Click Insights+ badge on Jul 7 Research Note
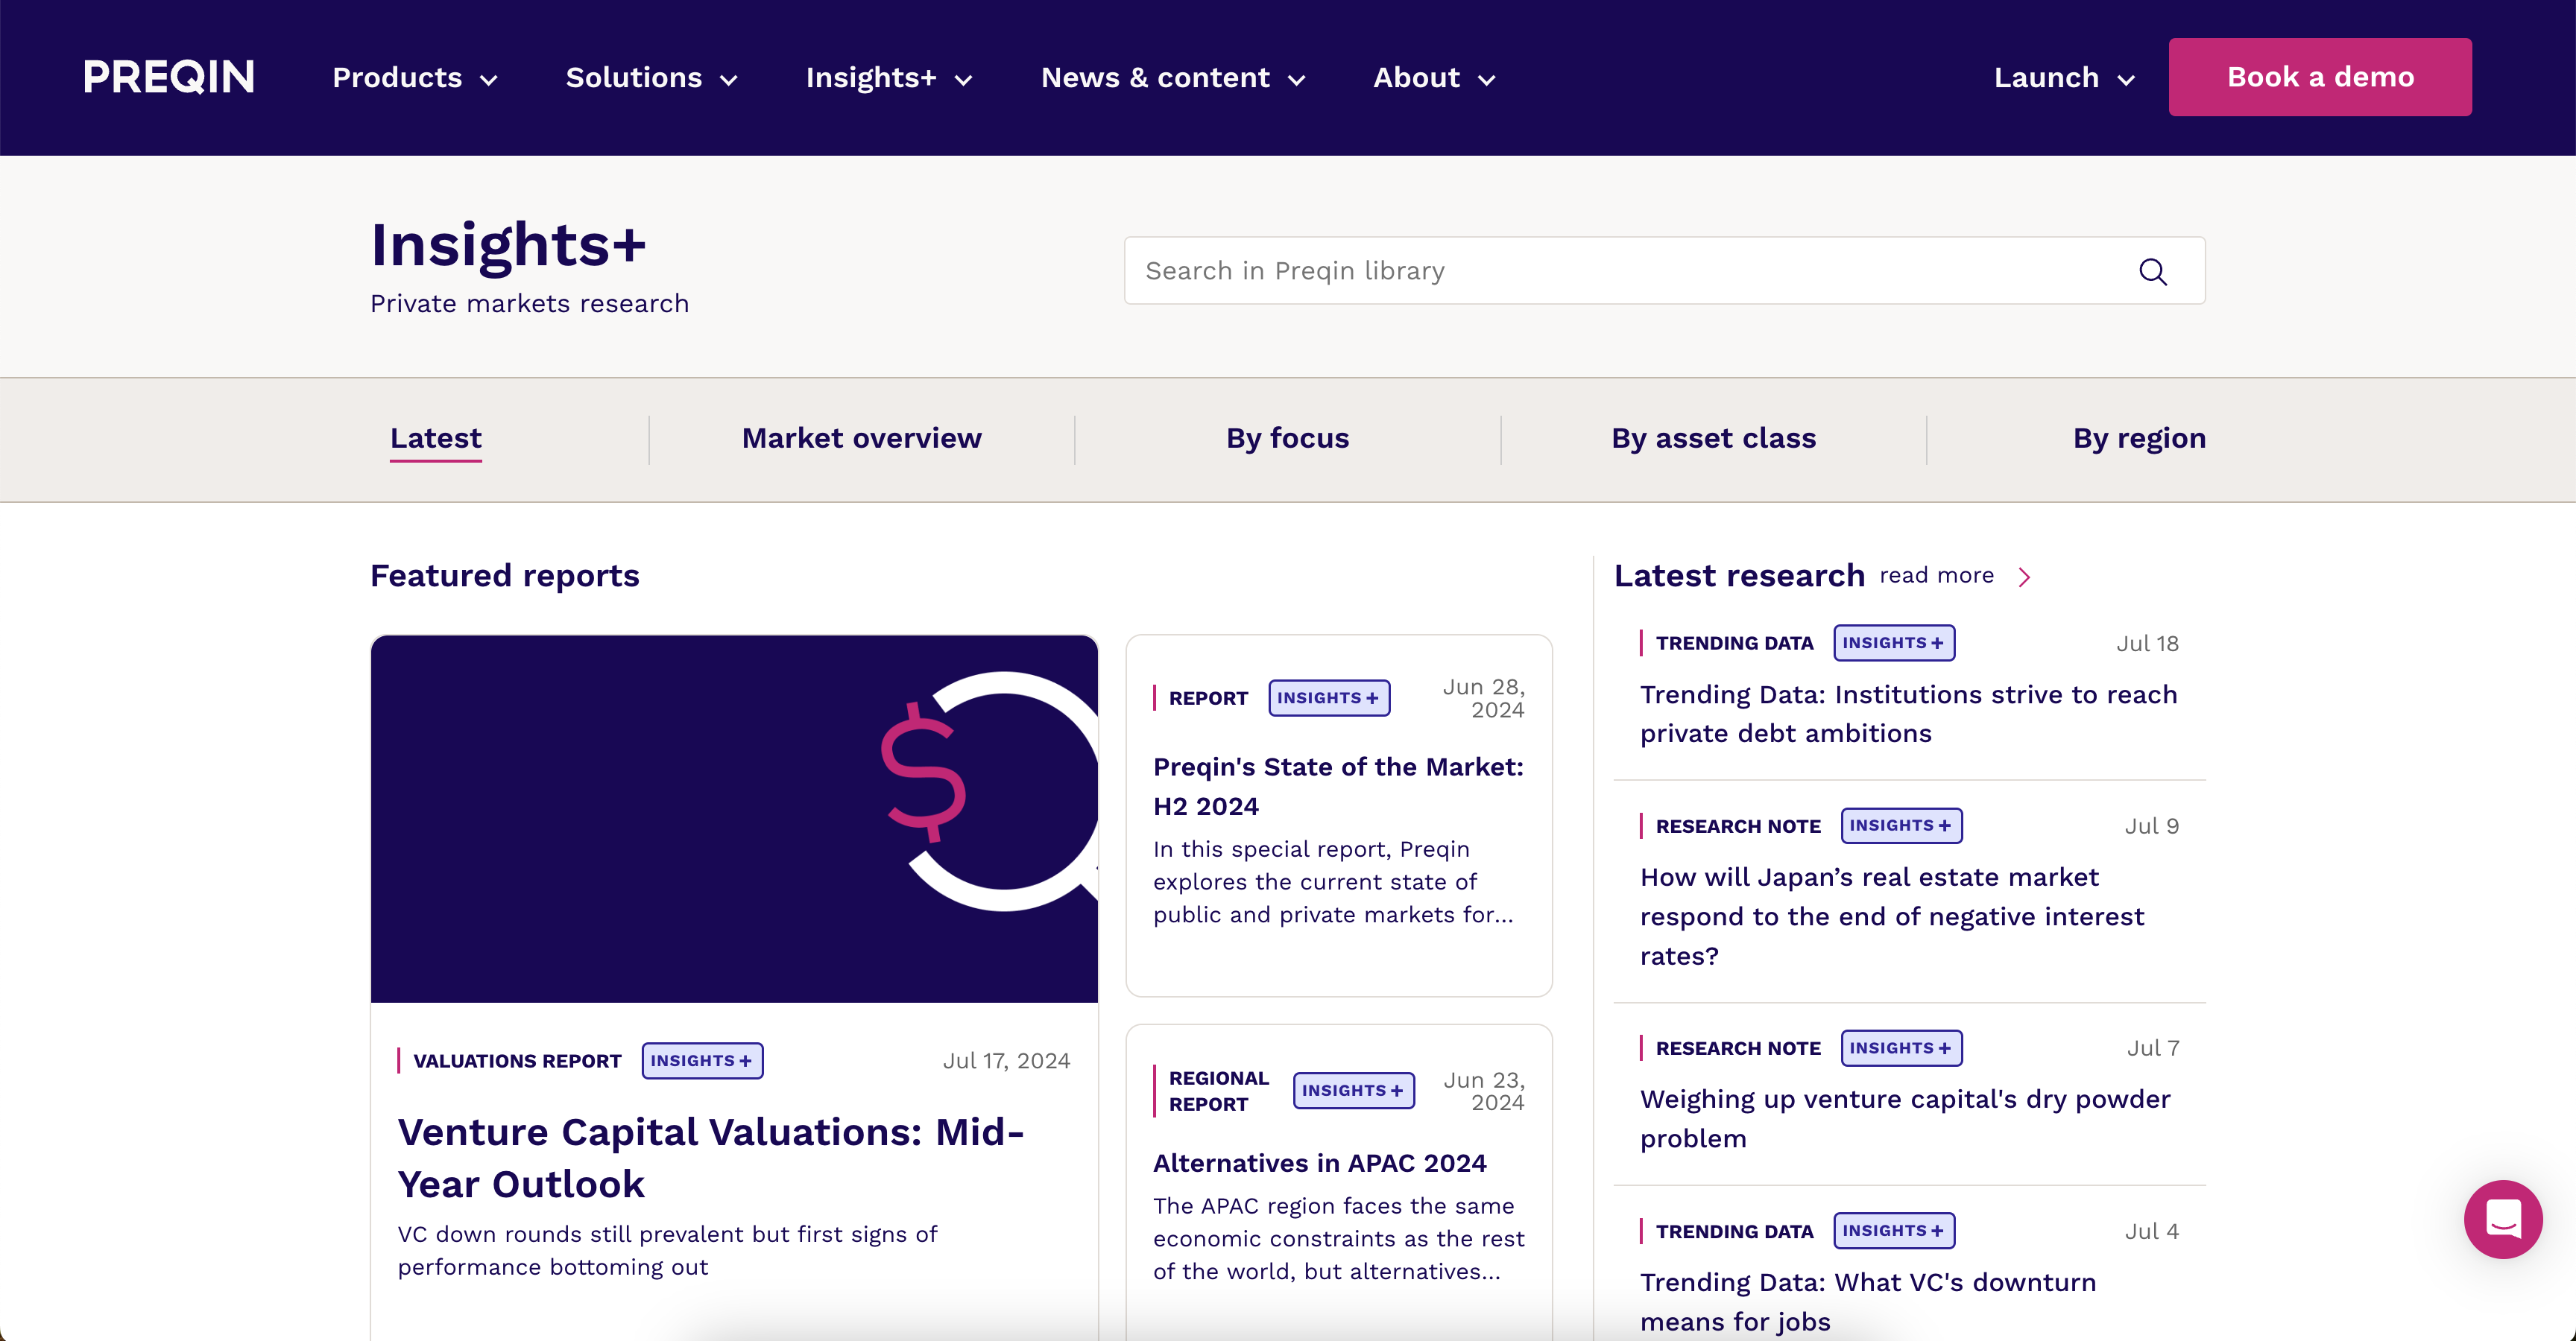This screenshot has width=2576, height=1341. pos(1902,1048)
